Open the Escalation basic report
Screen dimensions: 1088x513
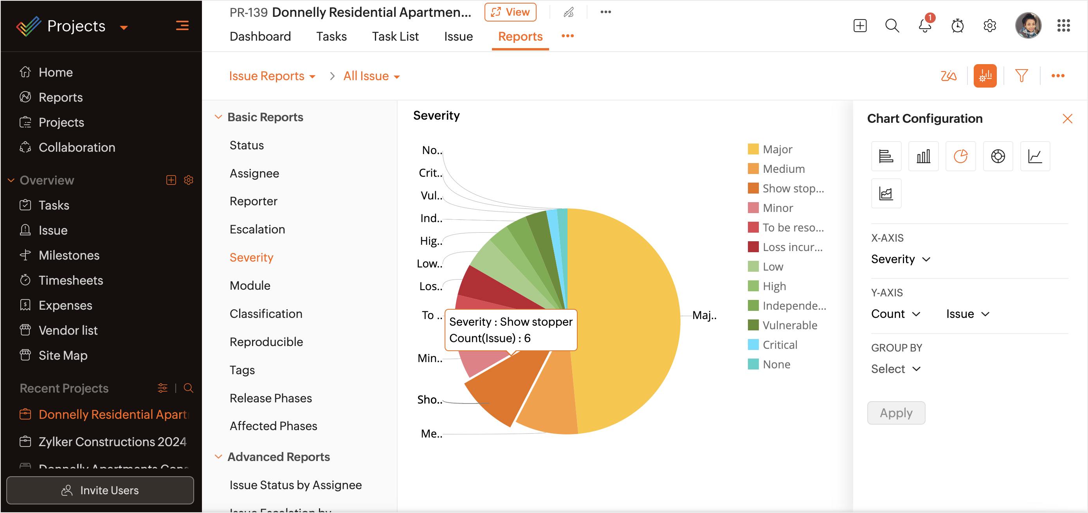pyautogui.click(x=257, y=229)
